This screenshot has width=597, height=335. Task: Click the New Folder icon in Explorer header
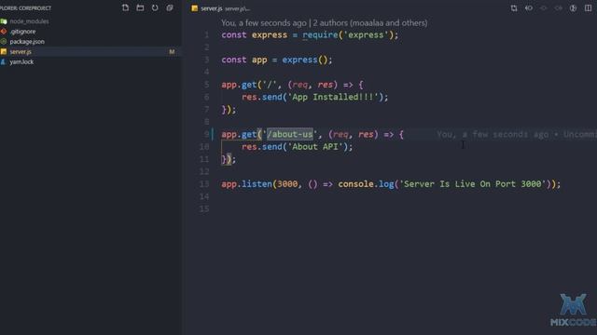click(x=140, y=7)
